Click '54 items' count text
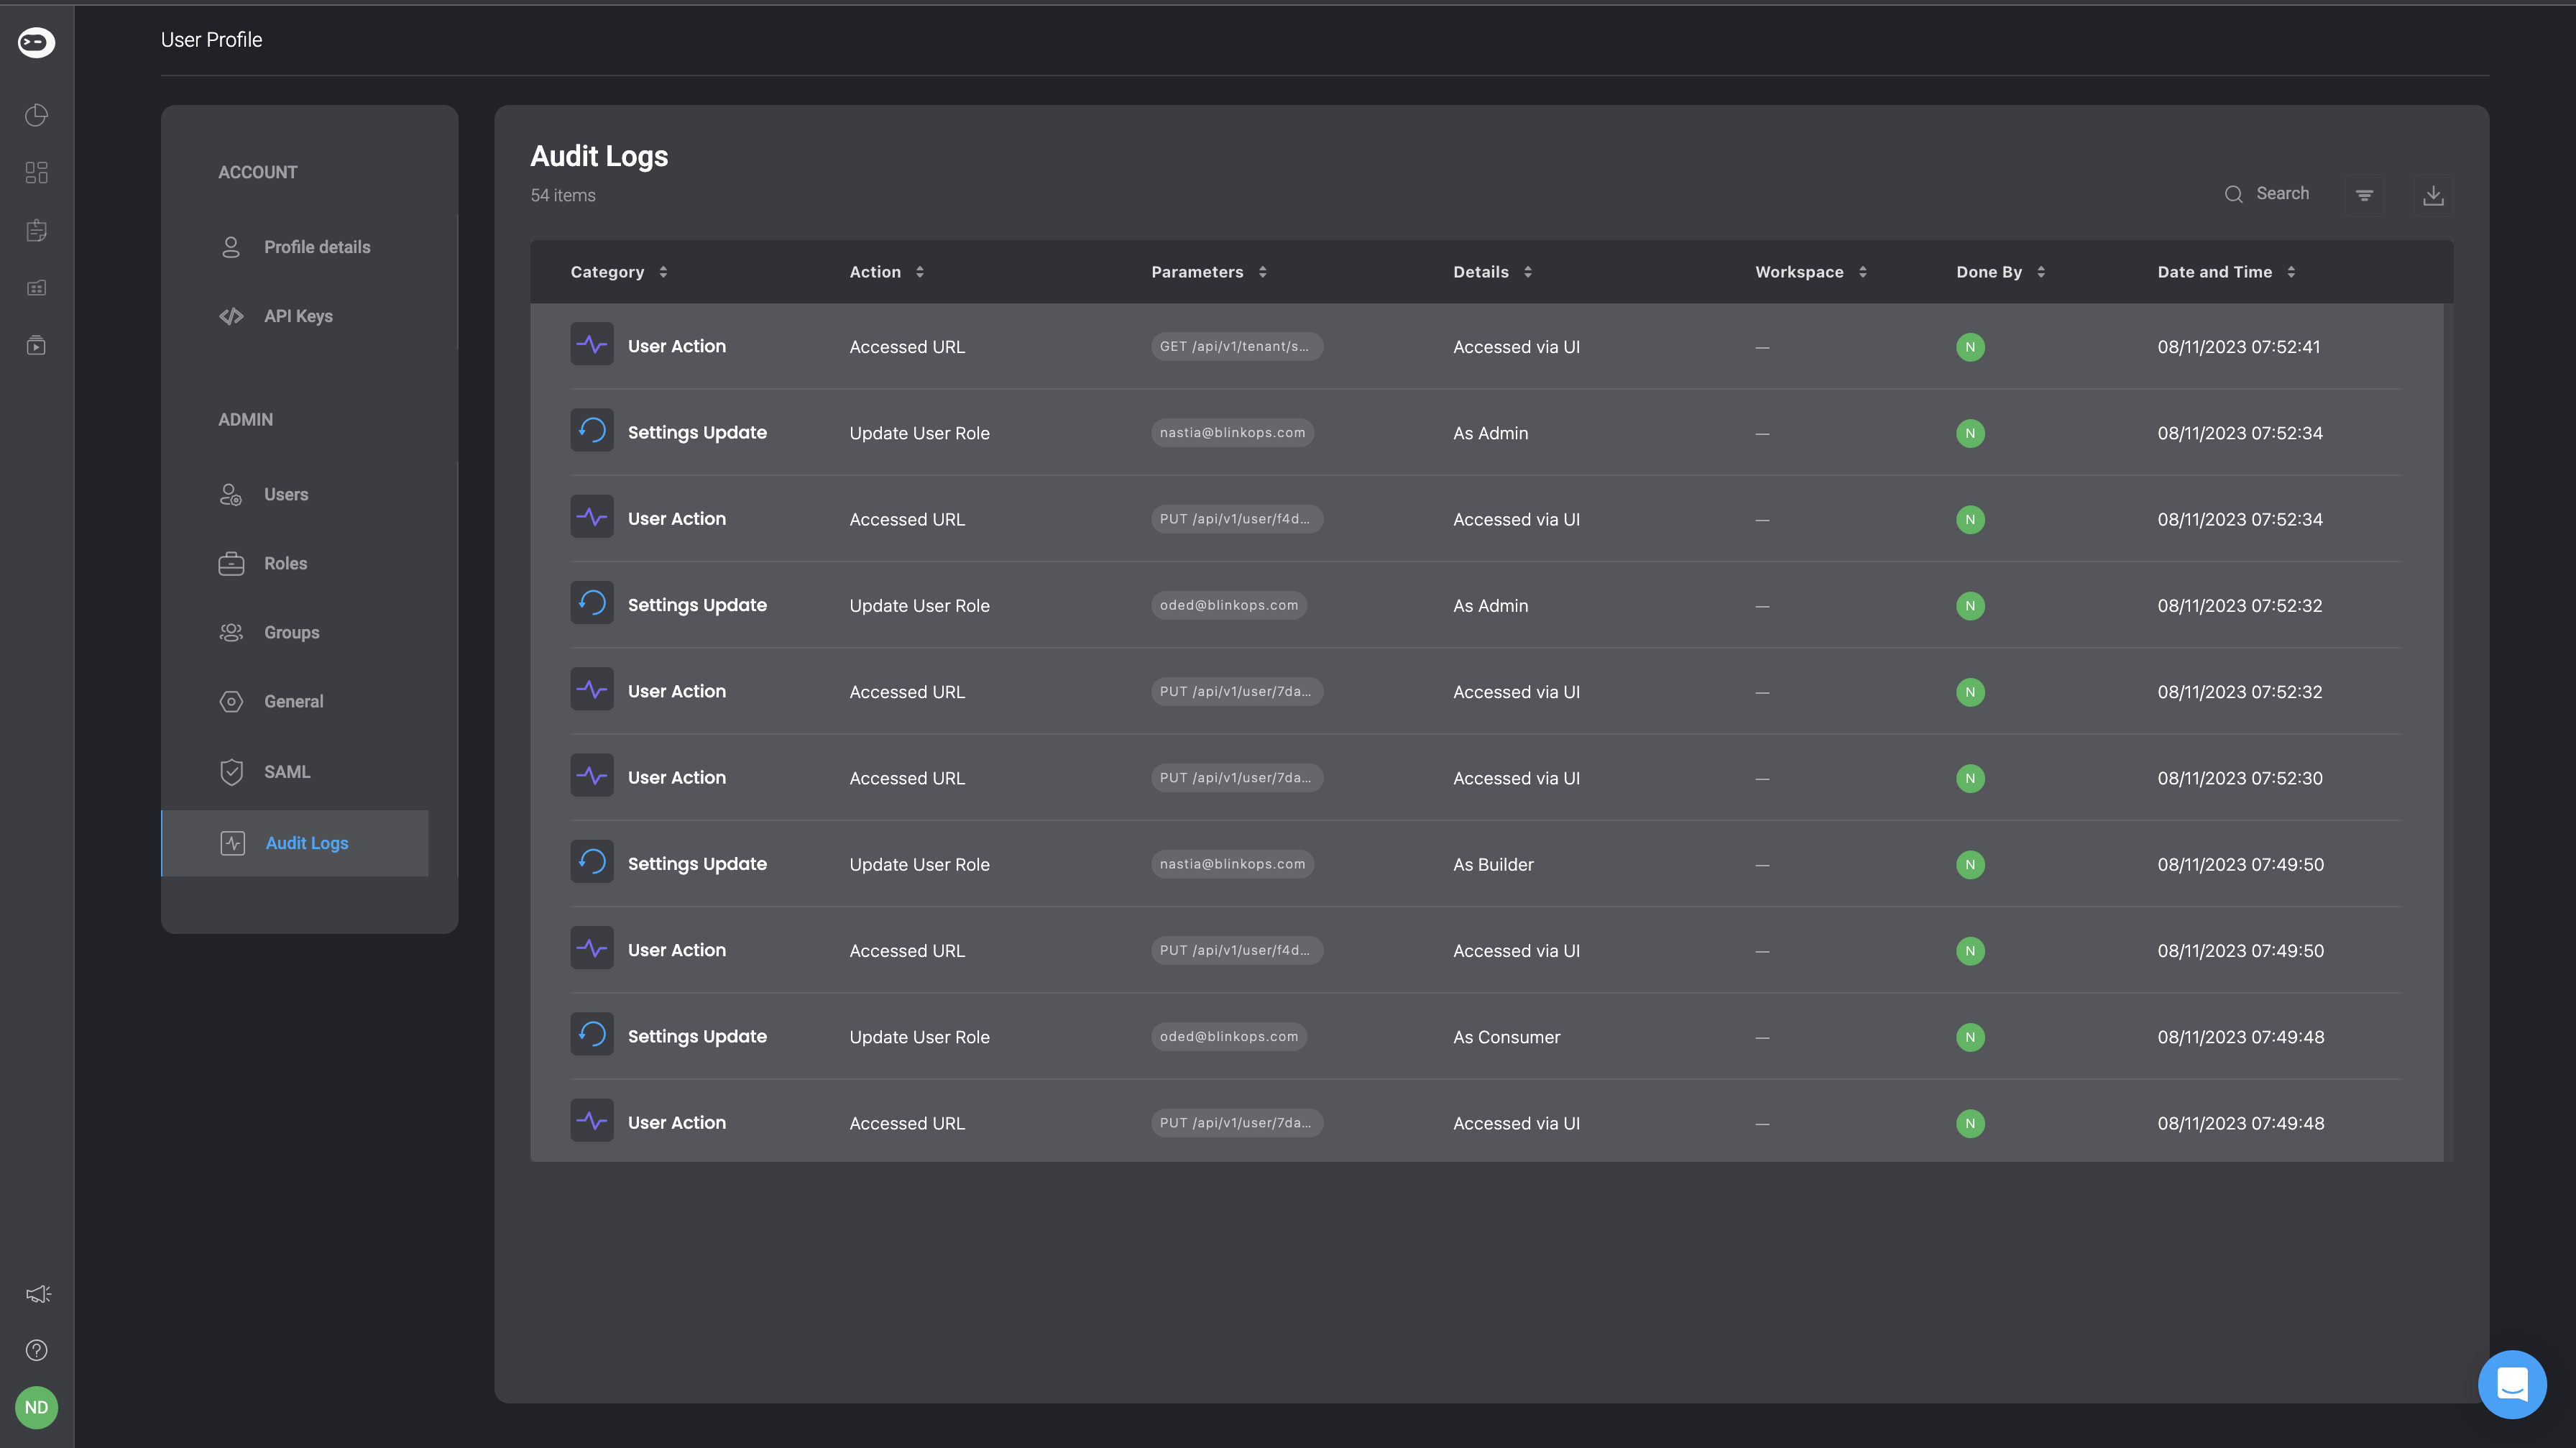The height and width of the screenshot is (1448, 2576). [x=563, y=195]
